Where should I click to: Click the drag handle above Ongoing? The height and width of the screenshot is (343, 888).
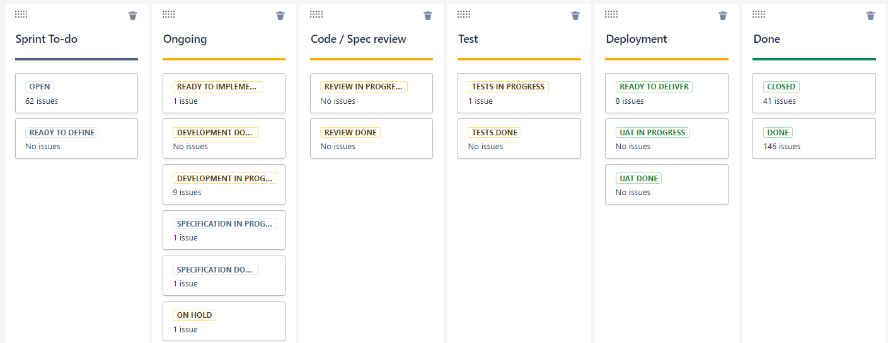169,14
